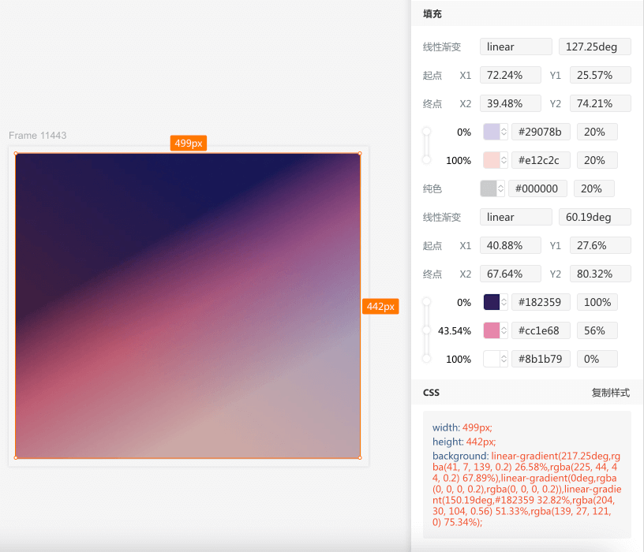Click the topmost gradient stop handle
The height and width of the screenshot is (552, 644).
tap(426, 132)
